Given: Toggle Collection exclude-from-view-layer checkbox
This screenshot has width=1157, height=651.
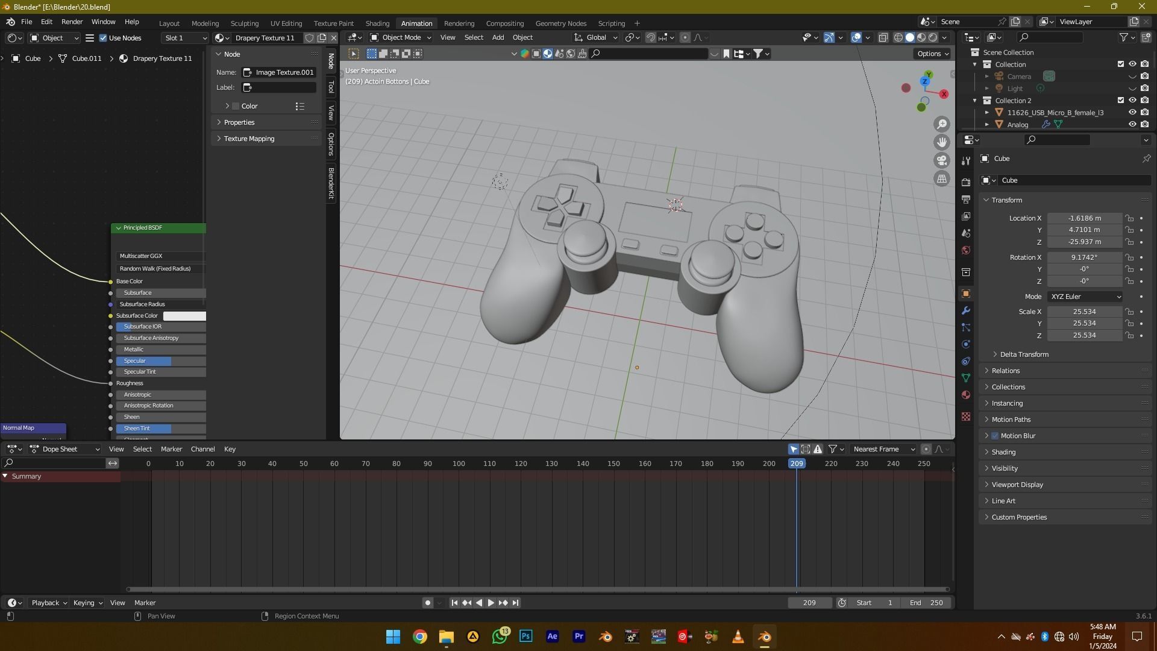Looking at the screenshot, I should (1121, 64).
